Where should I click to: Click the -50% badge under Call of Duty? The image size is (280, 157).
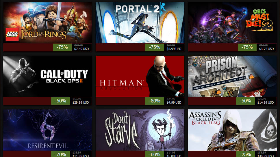tap(60, 101)
